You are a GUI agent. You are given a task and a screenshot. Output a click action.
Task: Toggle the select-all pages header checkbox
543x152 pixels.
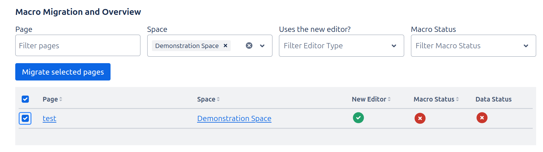25,99
